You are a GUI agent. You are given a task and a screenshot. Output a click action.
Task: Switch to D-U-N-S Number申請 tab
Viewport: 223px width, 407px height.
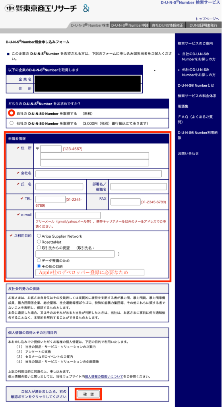(x=130, y=25)
